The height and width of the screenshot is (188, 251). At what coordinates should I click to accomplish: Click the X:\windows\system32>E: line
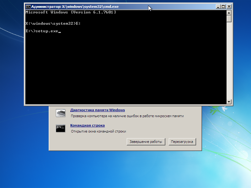point(53,23)
